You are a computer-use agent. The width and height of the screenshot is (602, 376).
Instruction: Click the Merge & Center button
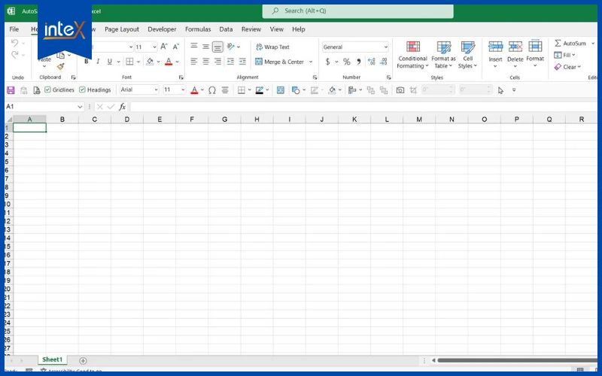point(279,62)
